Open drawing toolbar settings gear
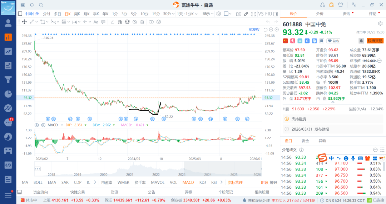 [x=159, y=22]
